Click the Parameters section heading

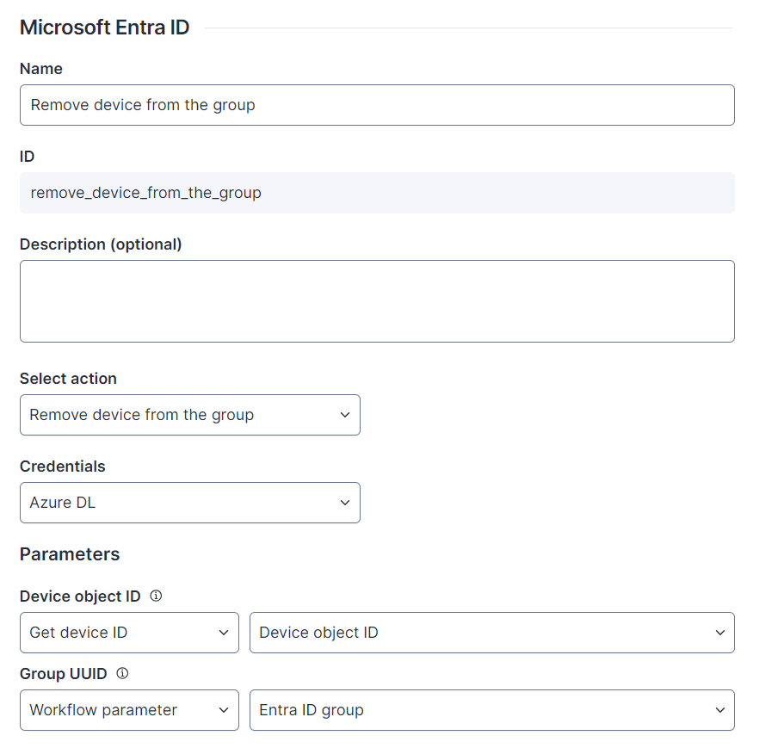(x=70, y=553)
